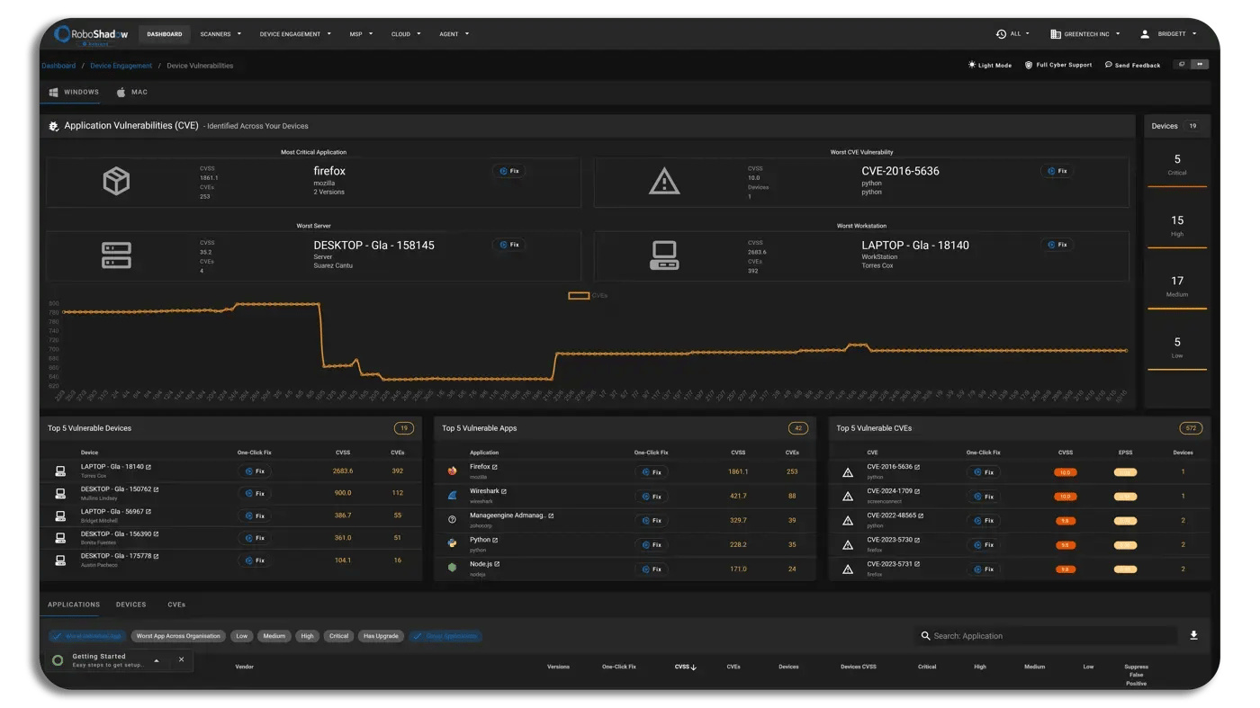Click the orange CVSS 10.0 badge for CVE-2016-5636
Screen dimensions: 1260x708
[1065, 471]
